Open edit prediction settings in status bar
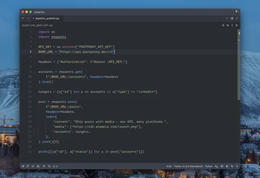 click(216, 166)
